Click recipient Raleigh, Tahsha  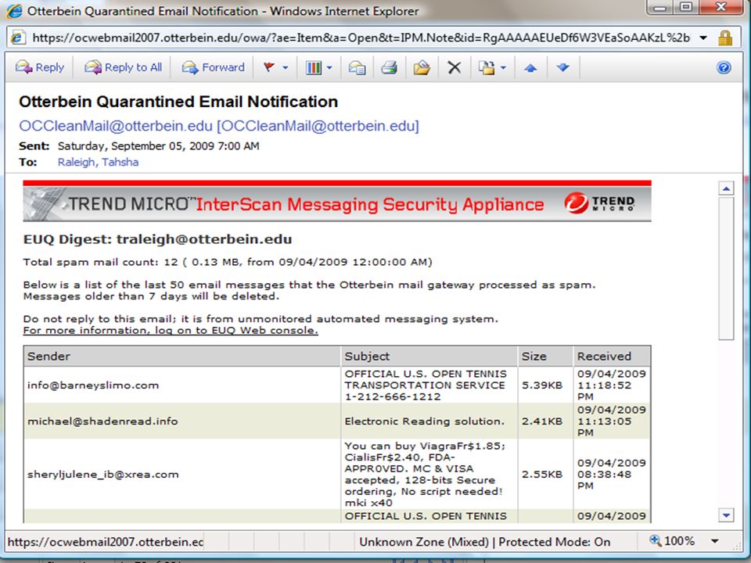pyautogui.click(x=99, y=163)
